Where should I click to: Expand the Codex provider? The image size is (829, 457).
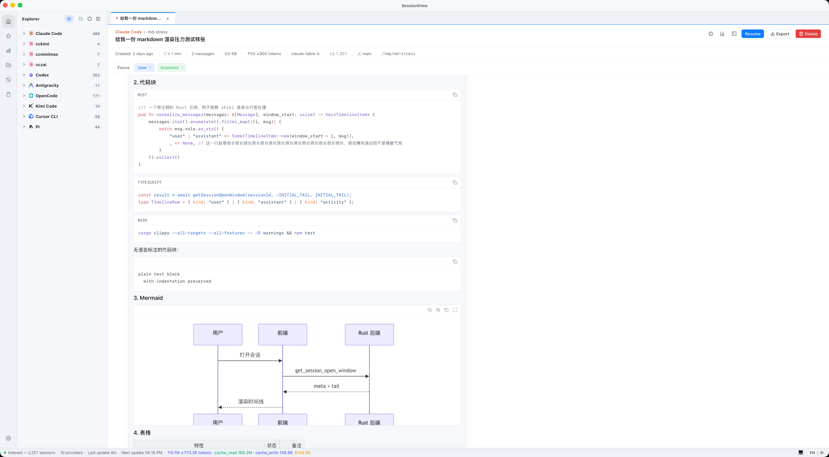24,75
